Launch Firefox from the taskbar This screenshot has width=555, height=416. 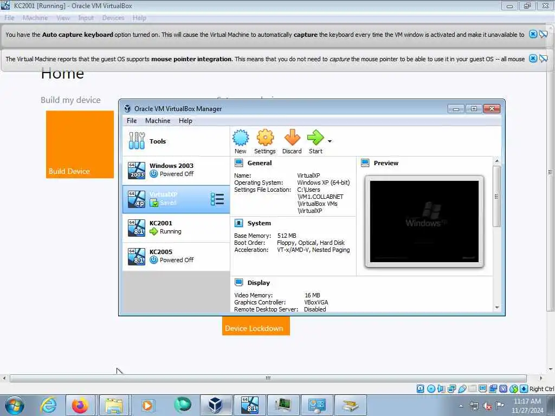tap(80, 405)
